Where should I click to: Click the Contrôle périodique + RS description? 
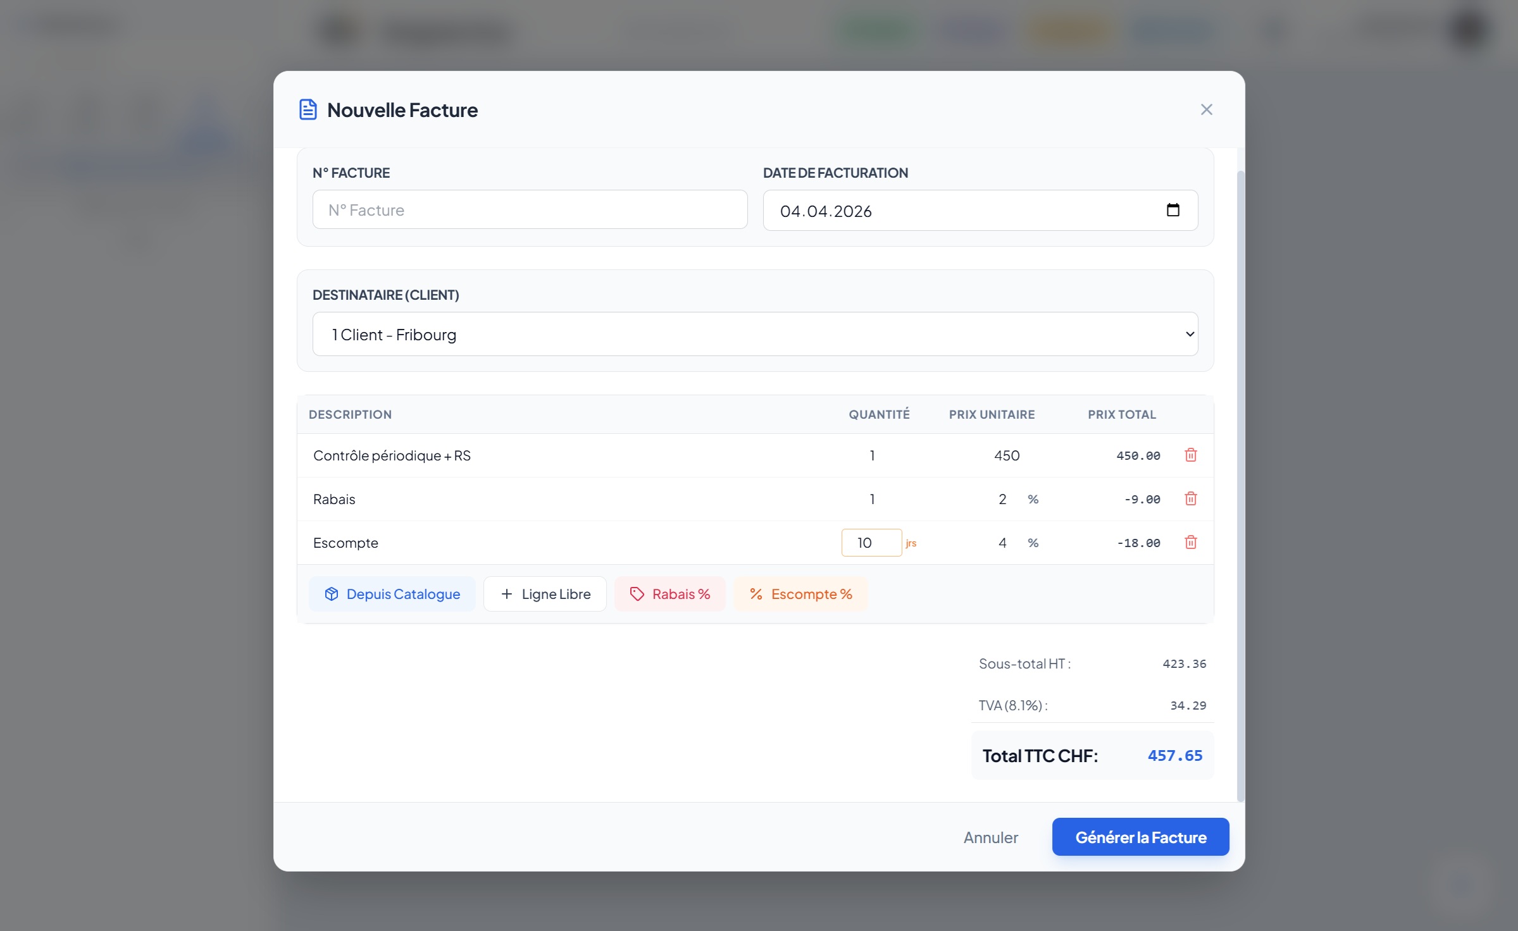coord(392,455)
